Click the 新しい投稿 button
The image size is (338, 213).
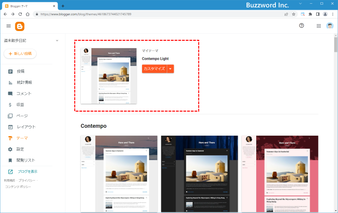pyautogui.click(x=20, y=54)
